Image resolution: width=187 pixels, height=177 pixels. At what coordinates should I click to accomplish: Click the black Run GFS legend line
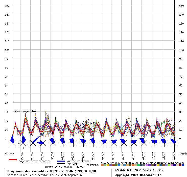[x=61, y=164]
